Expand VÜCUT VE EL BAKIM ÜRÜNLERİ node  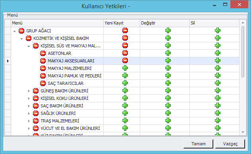29,128
